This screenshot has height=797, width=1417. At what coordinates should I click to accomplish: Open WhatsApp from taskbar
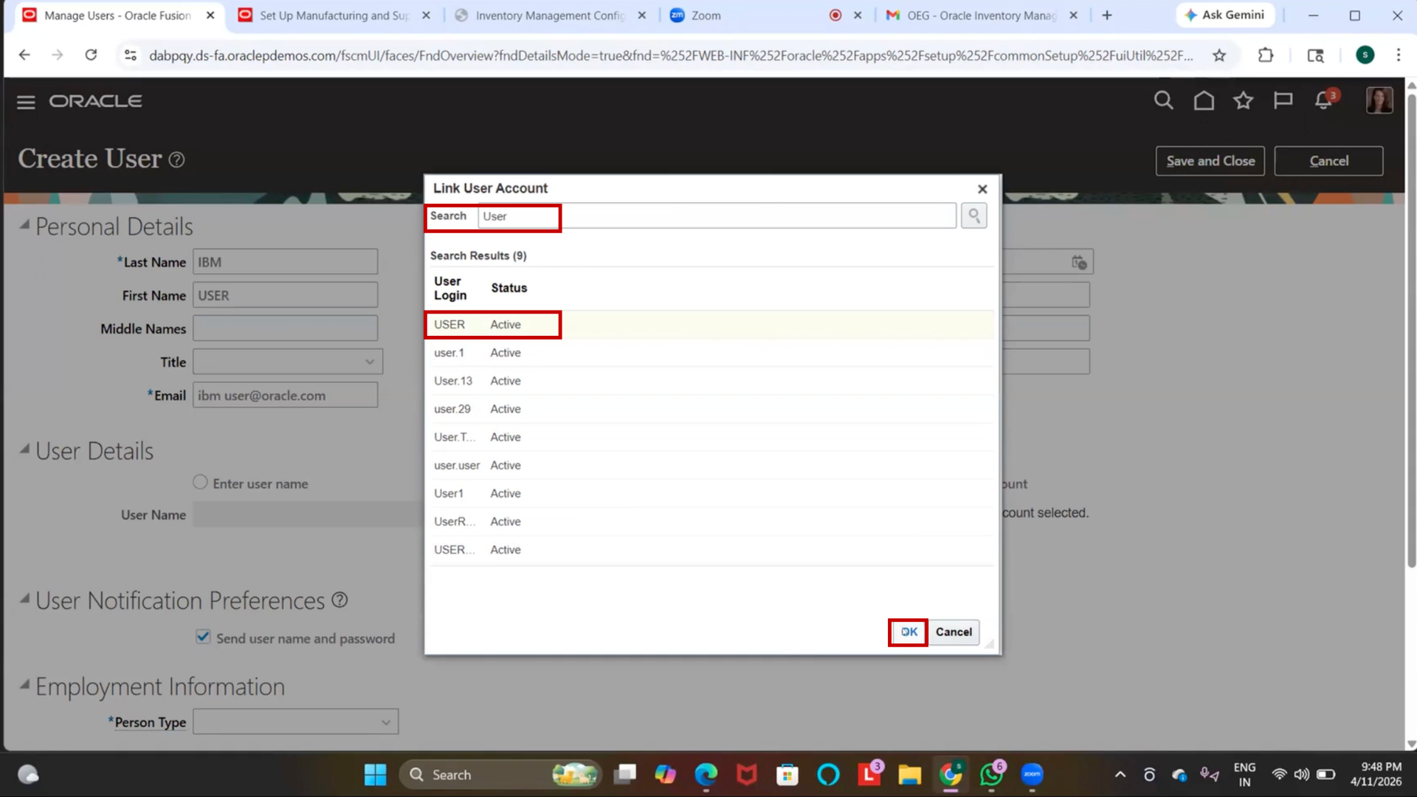tap(991, 775)
